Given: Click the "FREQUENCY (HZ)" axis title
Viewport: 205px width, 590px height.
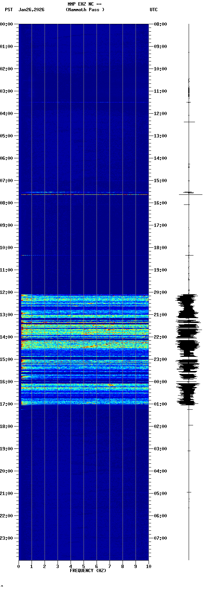Looking at the screenshot, I should pos(88,571).
